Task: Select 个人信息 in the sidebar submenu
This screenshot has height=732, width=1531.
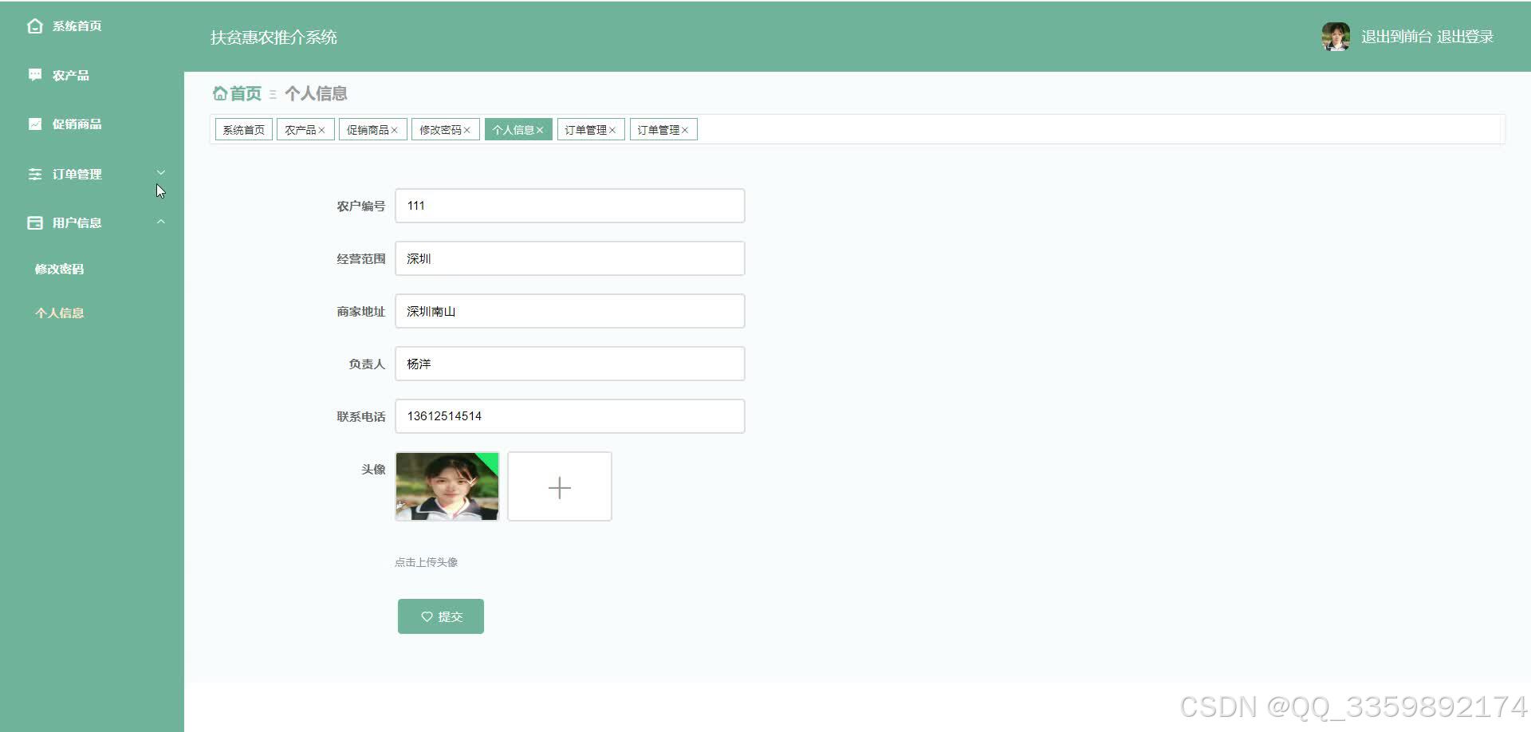Action: [59, 313]
